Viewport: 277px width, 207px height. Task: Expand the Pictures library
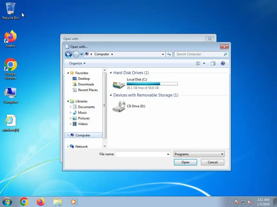click(71, 118)
